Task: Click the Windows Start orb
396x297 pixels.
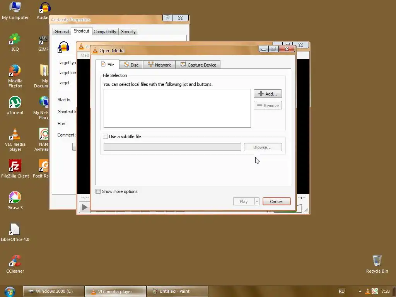Action: coord(10,292)
